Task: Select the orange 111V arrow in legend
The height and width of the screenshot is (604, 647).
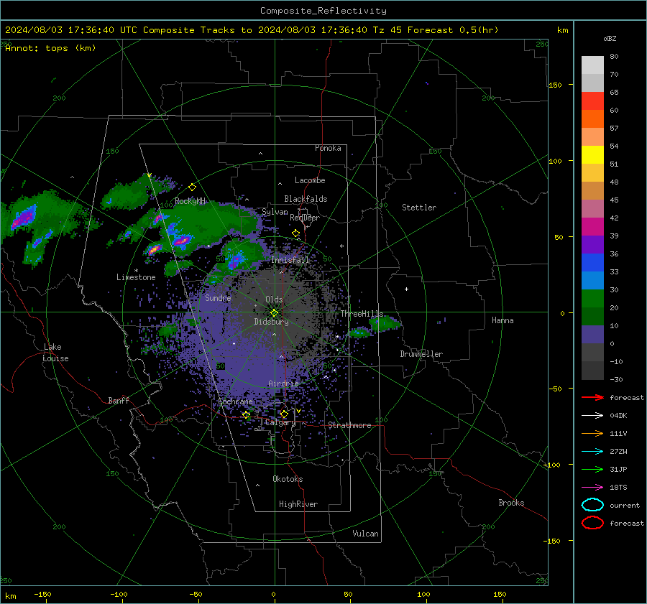Action: [592, 433]
